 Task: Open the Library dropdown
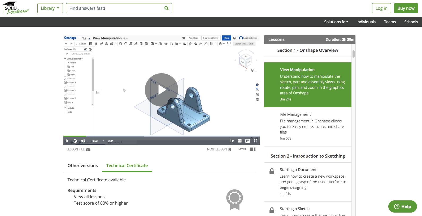point(50,8)
